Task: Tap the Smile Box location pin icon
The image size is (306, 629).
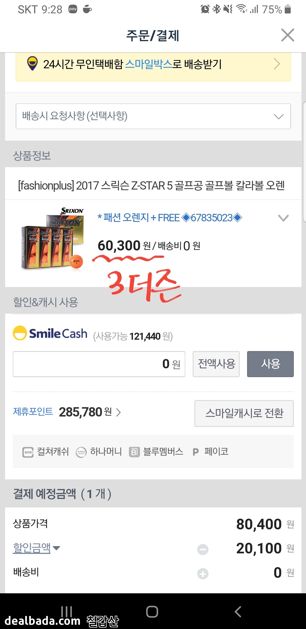Action: (32, 63)
